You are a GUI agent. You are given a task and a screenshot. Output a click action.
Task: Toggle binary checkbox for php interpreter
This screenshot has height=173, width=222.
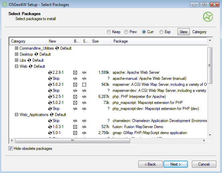click(75, 97)
